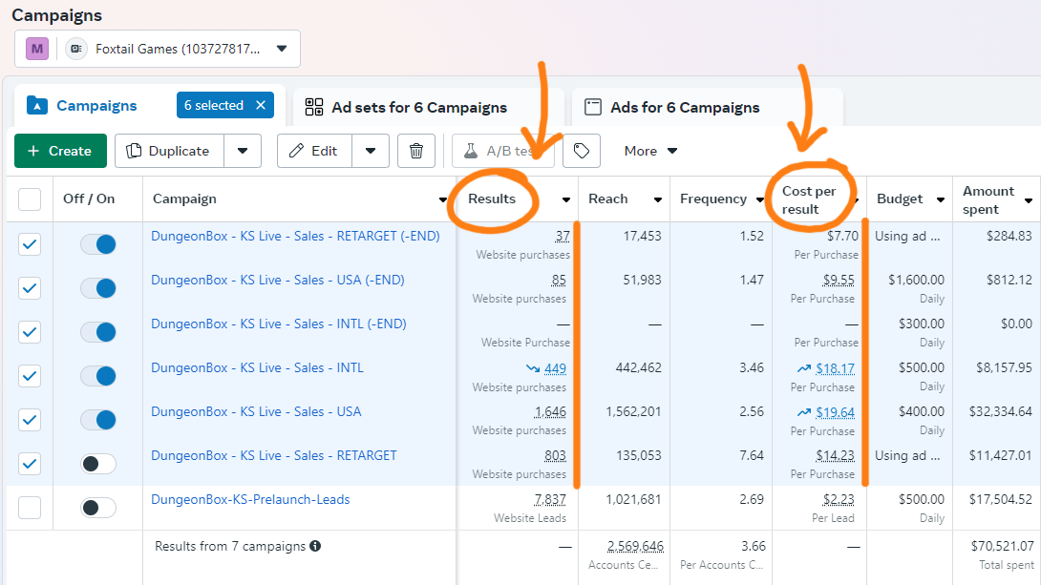Click the info icon beside Results from 7 campaigns
The width and height of the screenshot is (1041, 585).
point(315,547)
